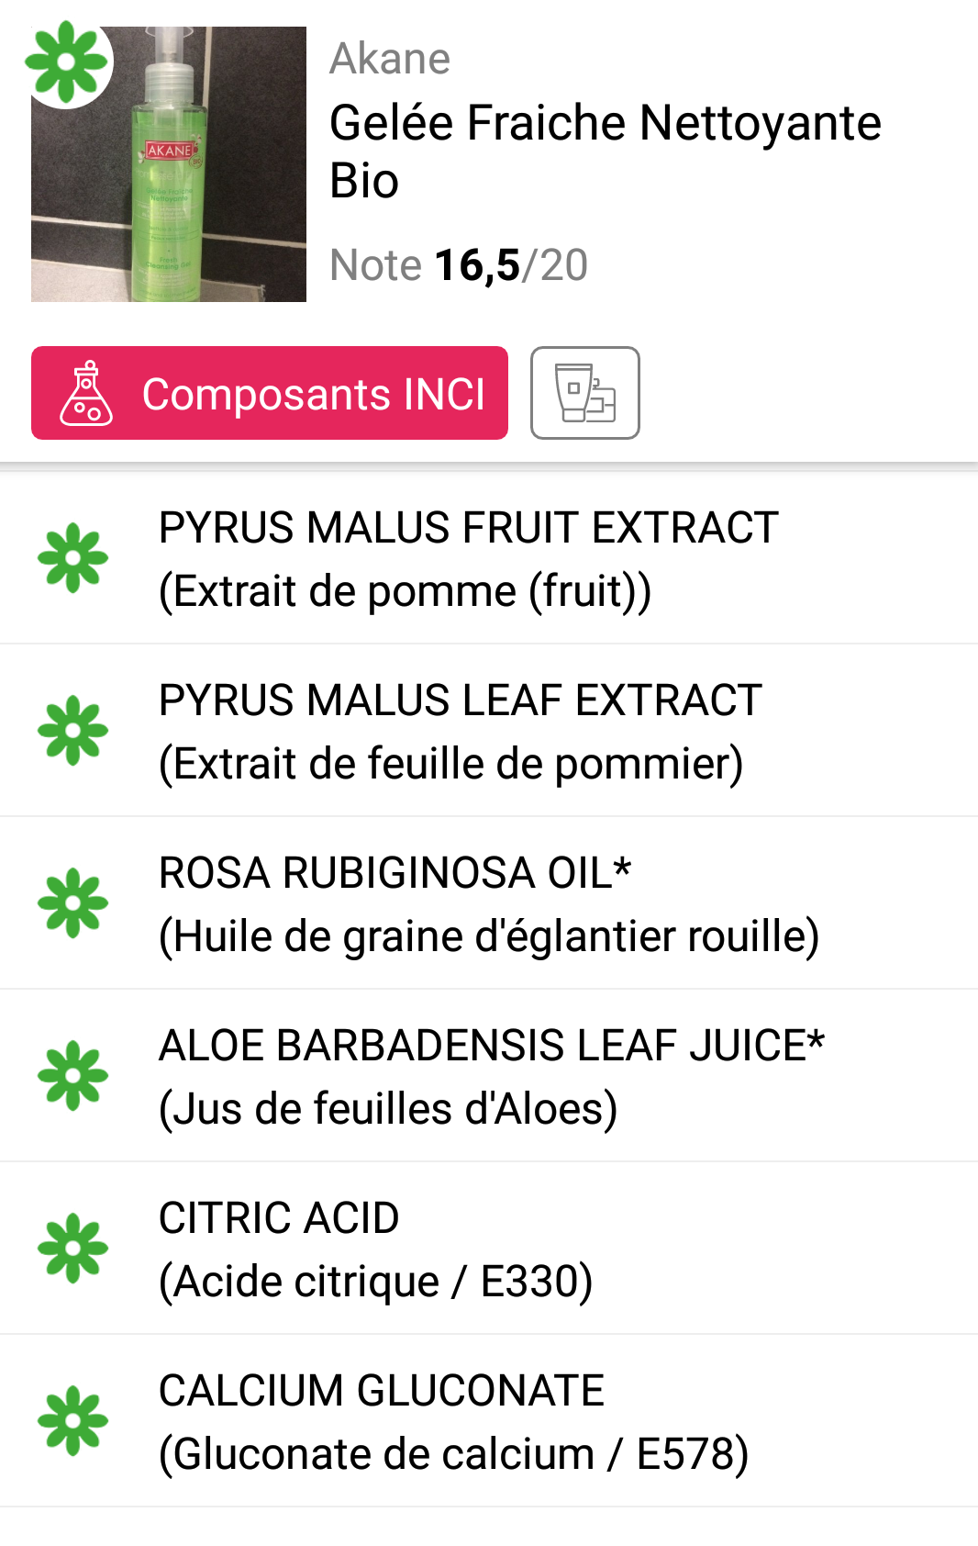This screenshot has width=978, height=1546.
Task: View CALCIUM GLUCONATE ingredient details
Action: 454,1421
